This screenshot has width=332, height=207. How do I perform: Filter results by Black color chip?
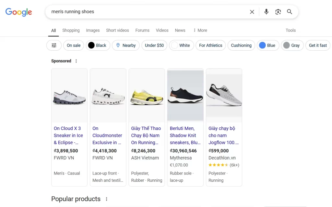(x=98, y=45)
